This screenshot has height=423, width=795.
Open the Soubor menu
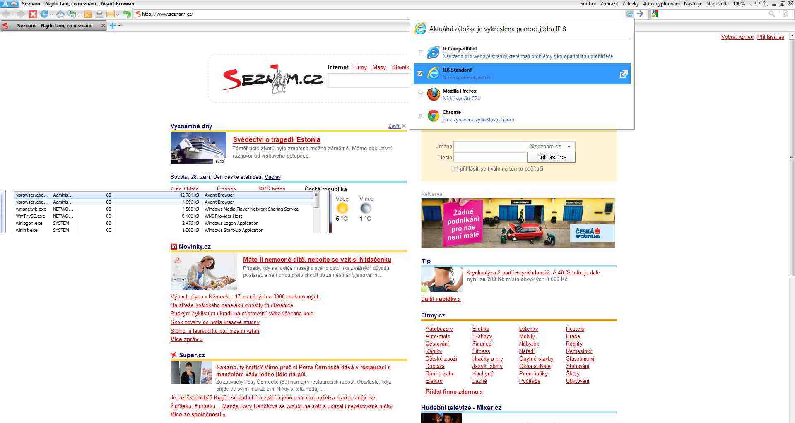588,4
